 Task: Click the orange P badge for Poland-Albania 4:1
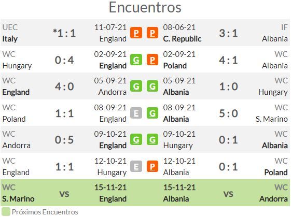point(153,60)
